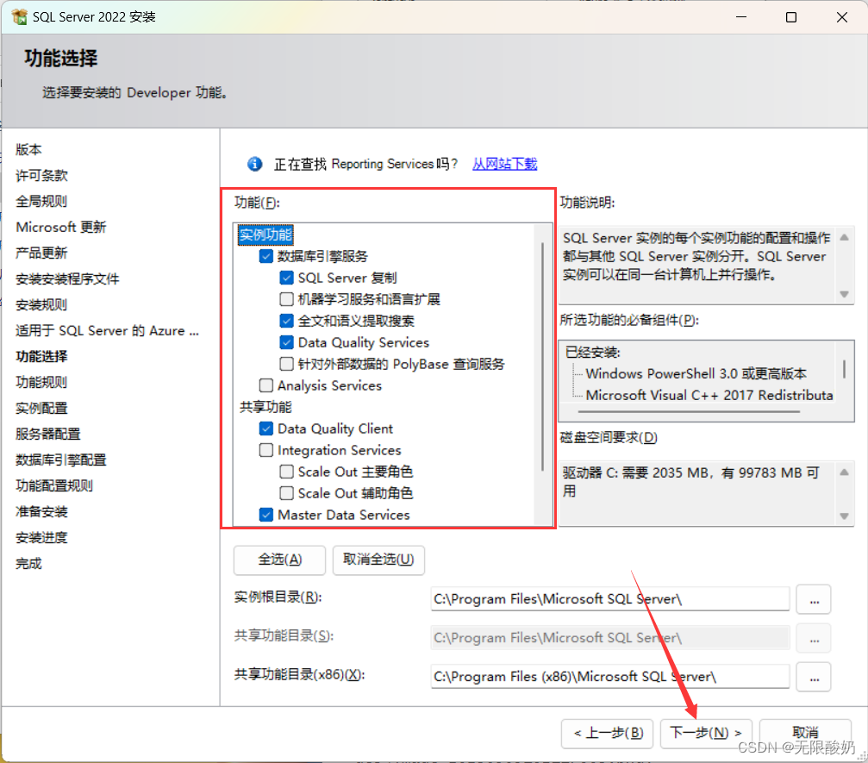Click the feature list vertical scrollbar
Viewport: 868px width, 763px height.
point(542,353)
